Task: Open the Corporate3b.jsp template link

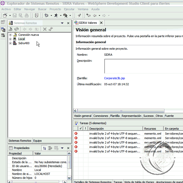Action: [x=115, y=78]
